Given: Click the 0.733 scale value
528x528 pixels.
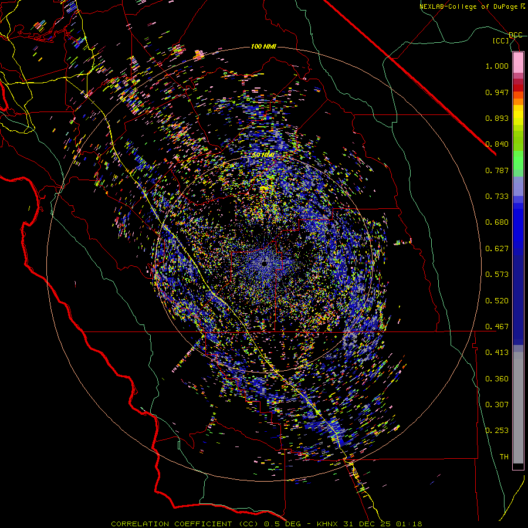Looking at the screenshot, I should [497, 197].
